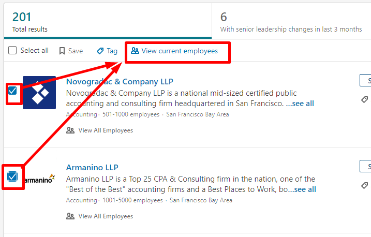
Task: Click the Save bookmark icon
Action: tap(62, 51)
